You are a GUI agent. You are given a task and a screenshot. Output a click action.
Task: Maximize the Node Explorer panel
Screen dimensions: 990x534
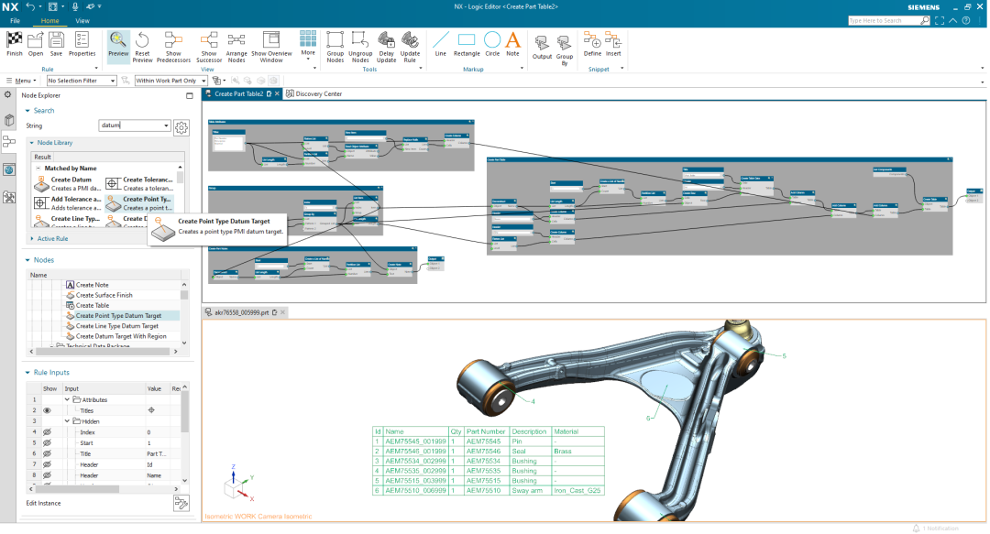190,96
